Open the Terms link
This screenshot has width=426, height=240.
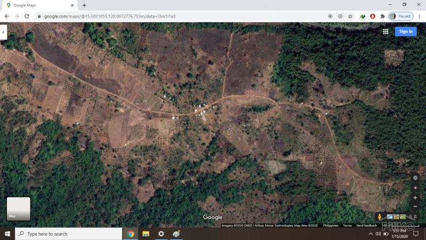347,226
